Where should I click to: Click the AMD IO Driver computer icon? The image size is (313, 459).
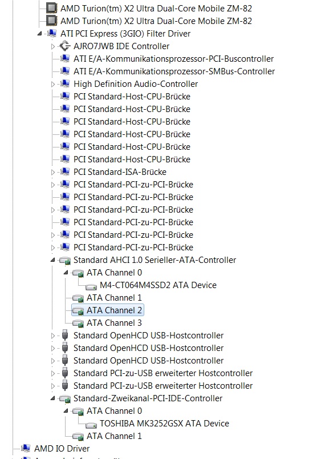click(26, 448)
